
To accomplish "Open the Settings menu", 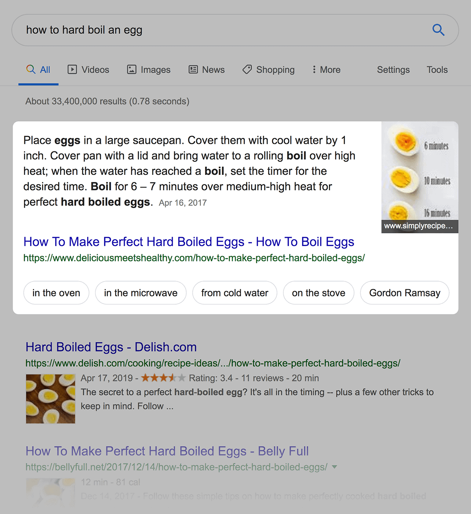I will pyautogui.click(x=393, y=70).
